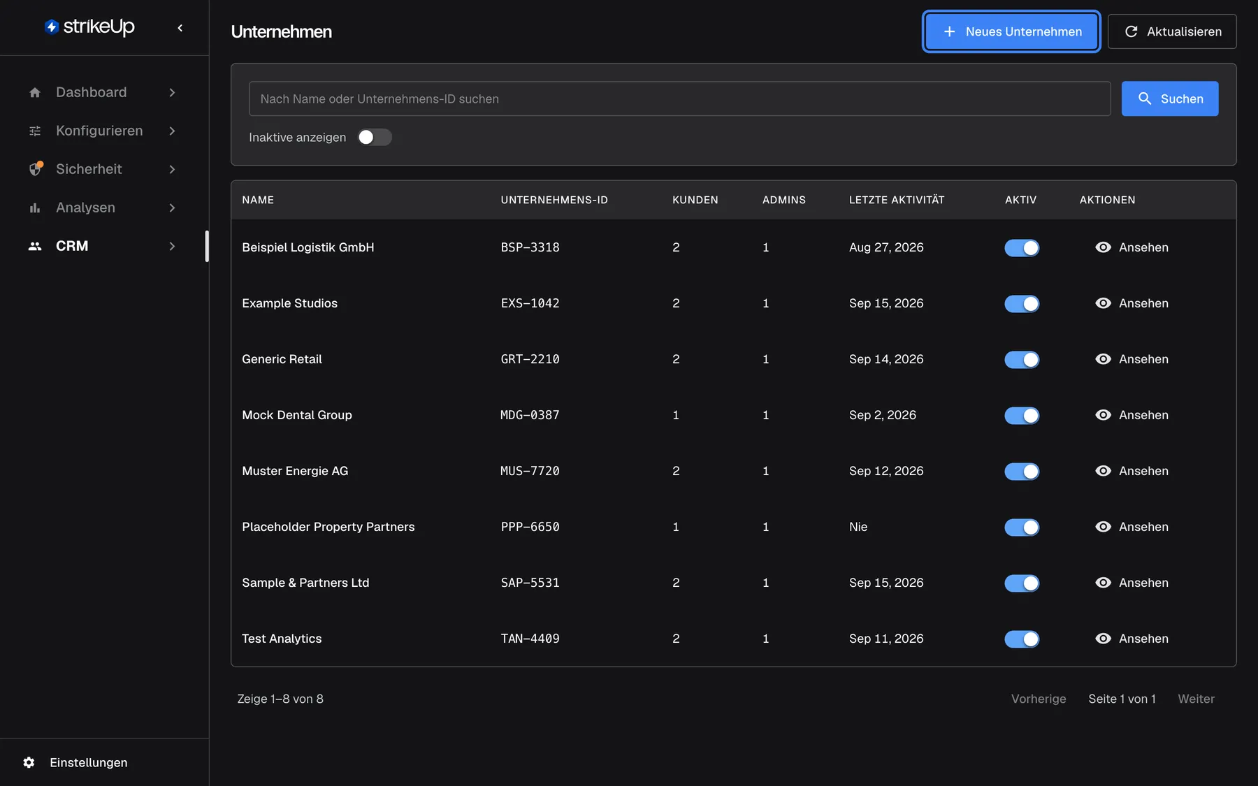Go to Weiter page
This screenshot has width=1258, height=786.
click(1196, 699)
